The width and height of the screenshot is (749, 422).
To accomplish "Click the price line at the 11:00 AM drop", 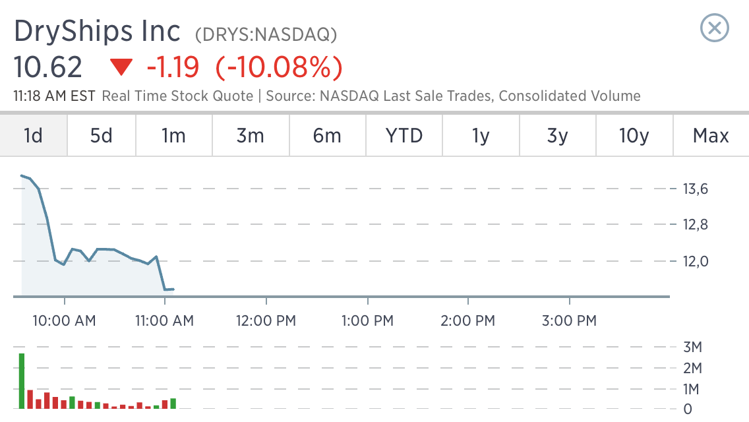I will click(x=160, y=274).
